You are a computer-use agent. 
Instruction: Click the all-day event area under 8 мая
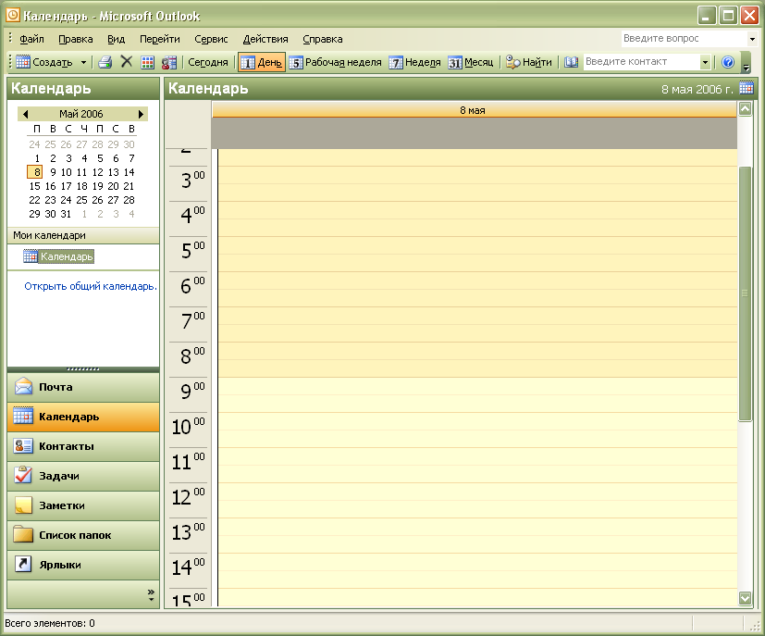[x=475, y=133]
